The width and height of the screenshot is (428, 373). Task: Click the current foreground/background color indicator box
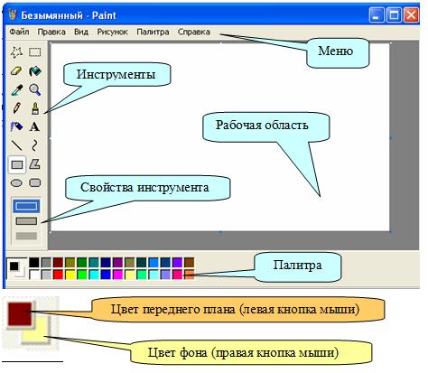point(17,268)
